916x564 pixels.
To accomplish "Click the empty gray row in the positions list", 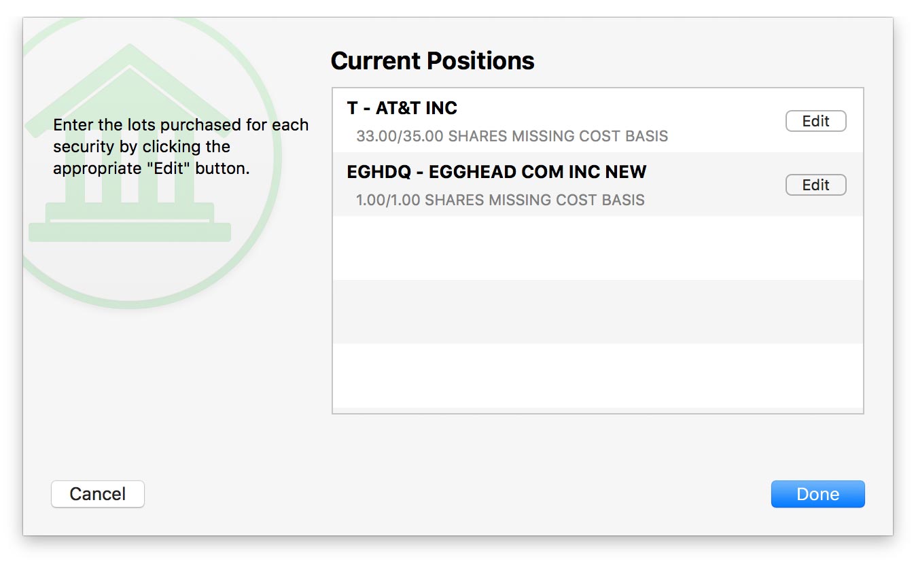I will [x=598, y=311].
